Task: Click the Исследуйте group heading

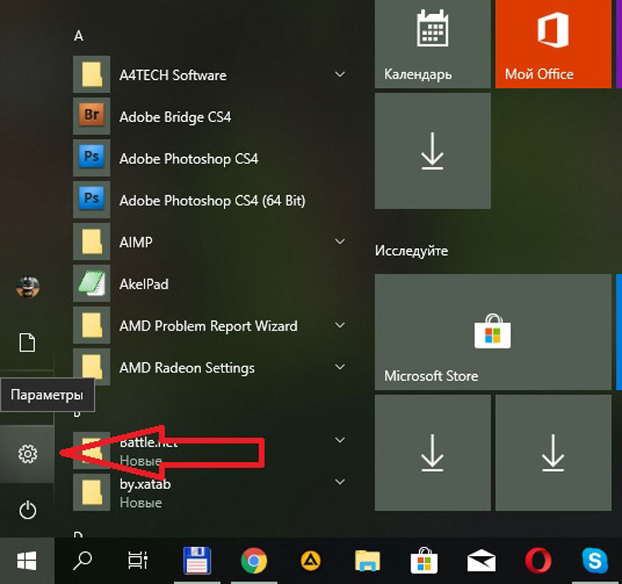Action: click(411, 250)
